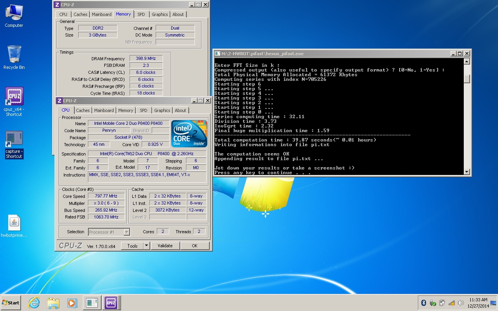Open Graphics tab in front CPU-Z window
Viewport: 498px width, 311px height.
[x=162, y=110]
